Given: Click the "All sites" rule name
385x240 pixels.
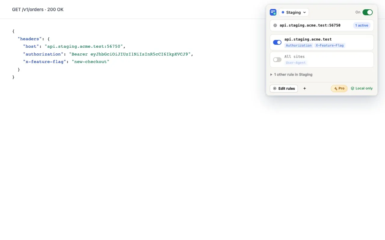Looking at the screenshot, I should pyautogui.click(x=294, y=56).
